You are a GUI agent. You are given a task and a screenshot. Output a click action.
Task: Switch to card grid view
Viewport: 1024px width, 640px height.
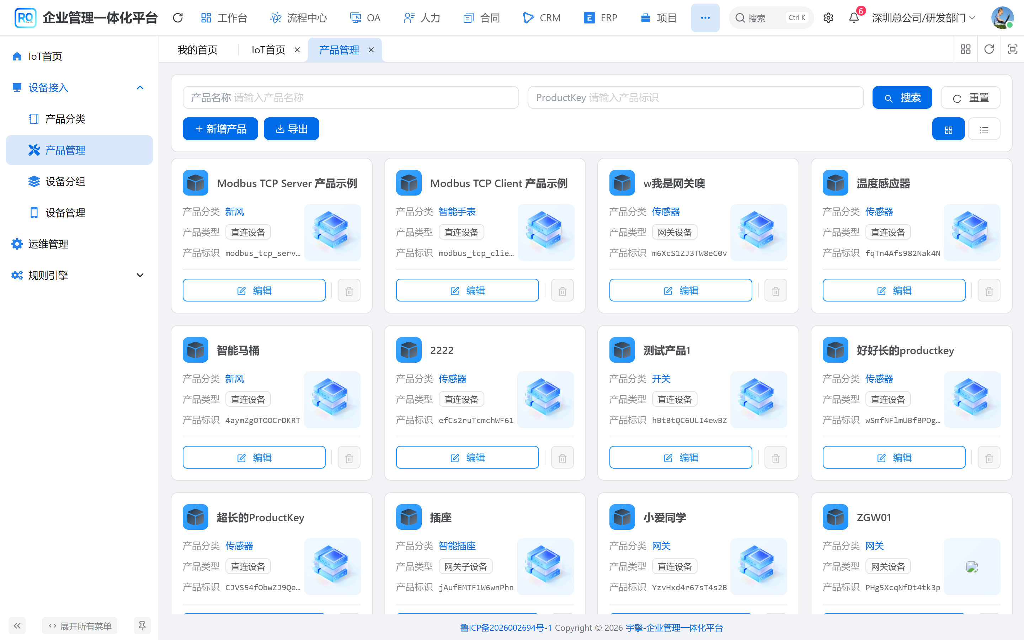click(948, 129)
